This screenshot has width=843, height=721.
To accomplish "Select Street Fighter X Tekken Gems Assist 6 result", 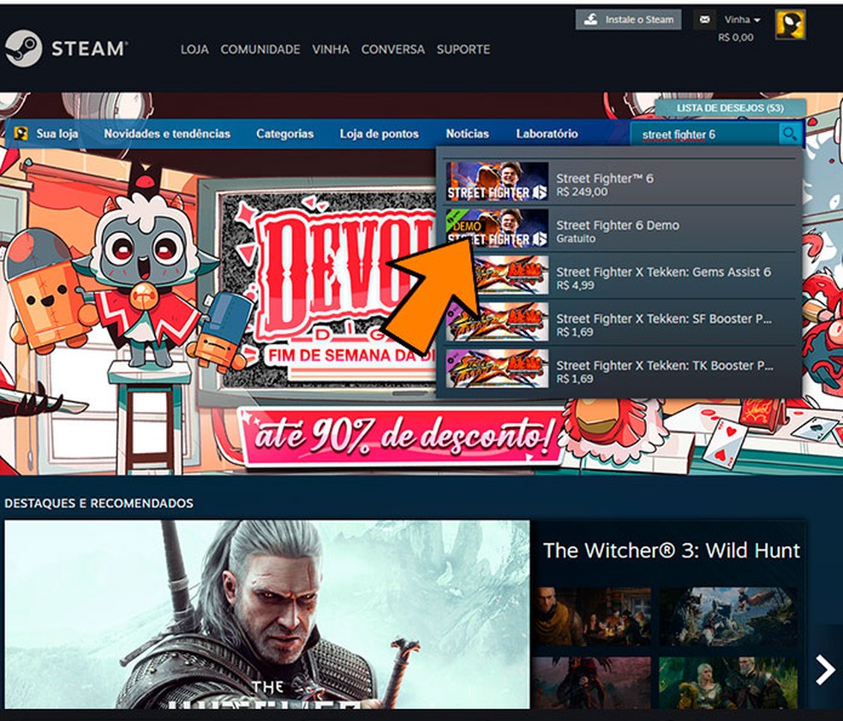I will tap(663, 277).
